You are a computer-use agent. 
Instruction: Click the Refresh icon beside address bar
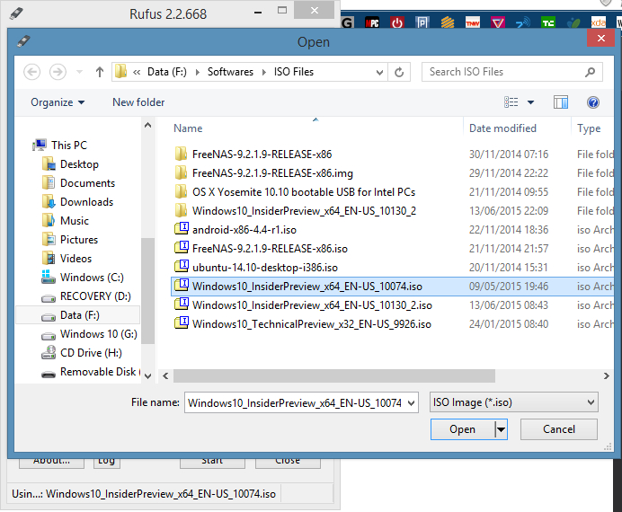(401, 72)
